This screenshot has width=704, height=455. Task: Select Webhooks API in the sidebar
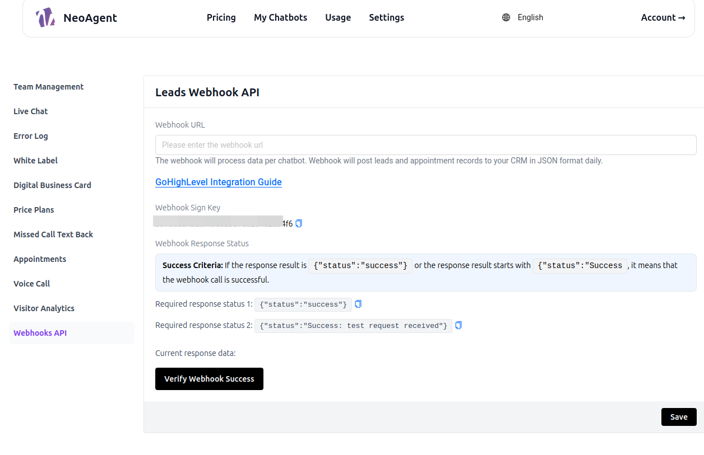pos(40,332)
